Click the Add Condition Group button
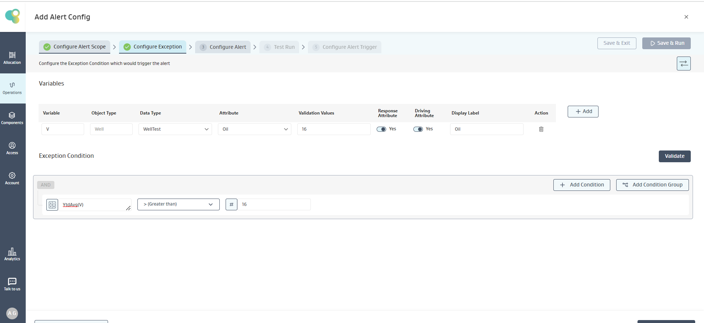This screenshot has height=323, width=704. 652,185
